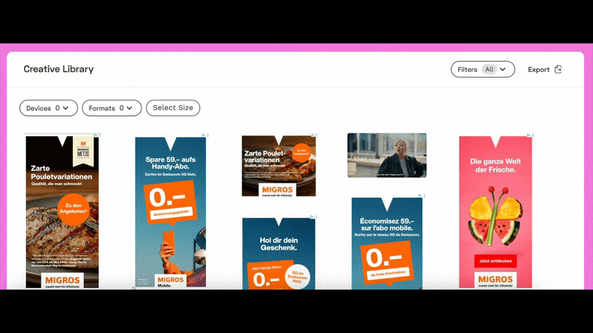Screen dimensions: 593x333
Task: Open the Die ganze Welt der Frische ad
Action: tap(495, 212)
